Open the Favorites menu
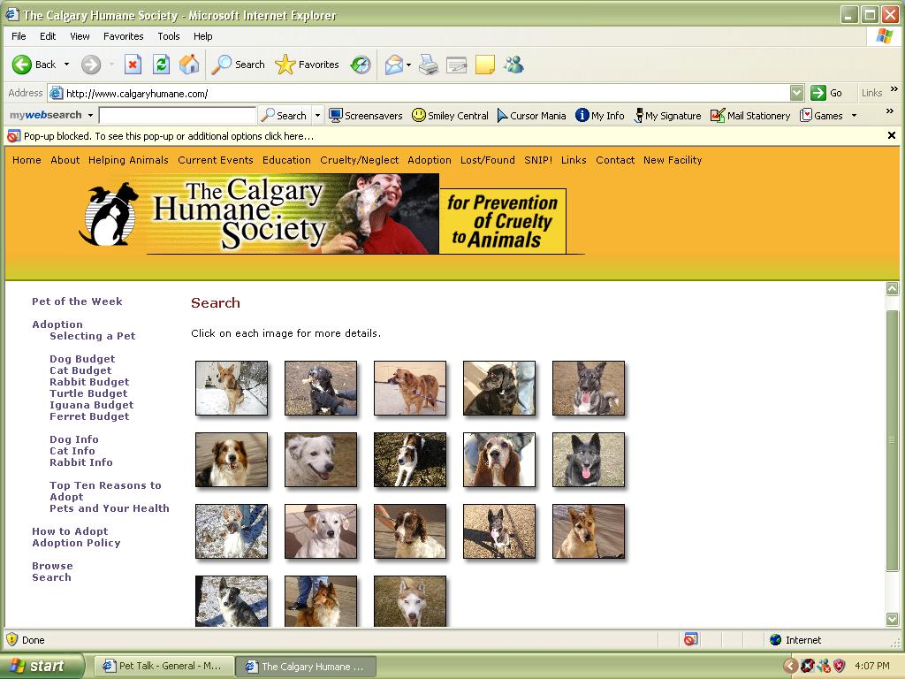This screenshot has height=679, width=905. pyautogui.click(x=124, y=36)
